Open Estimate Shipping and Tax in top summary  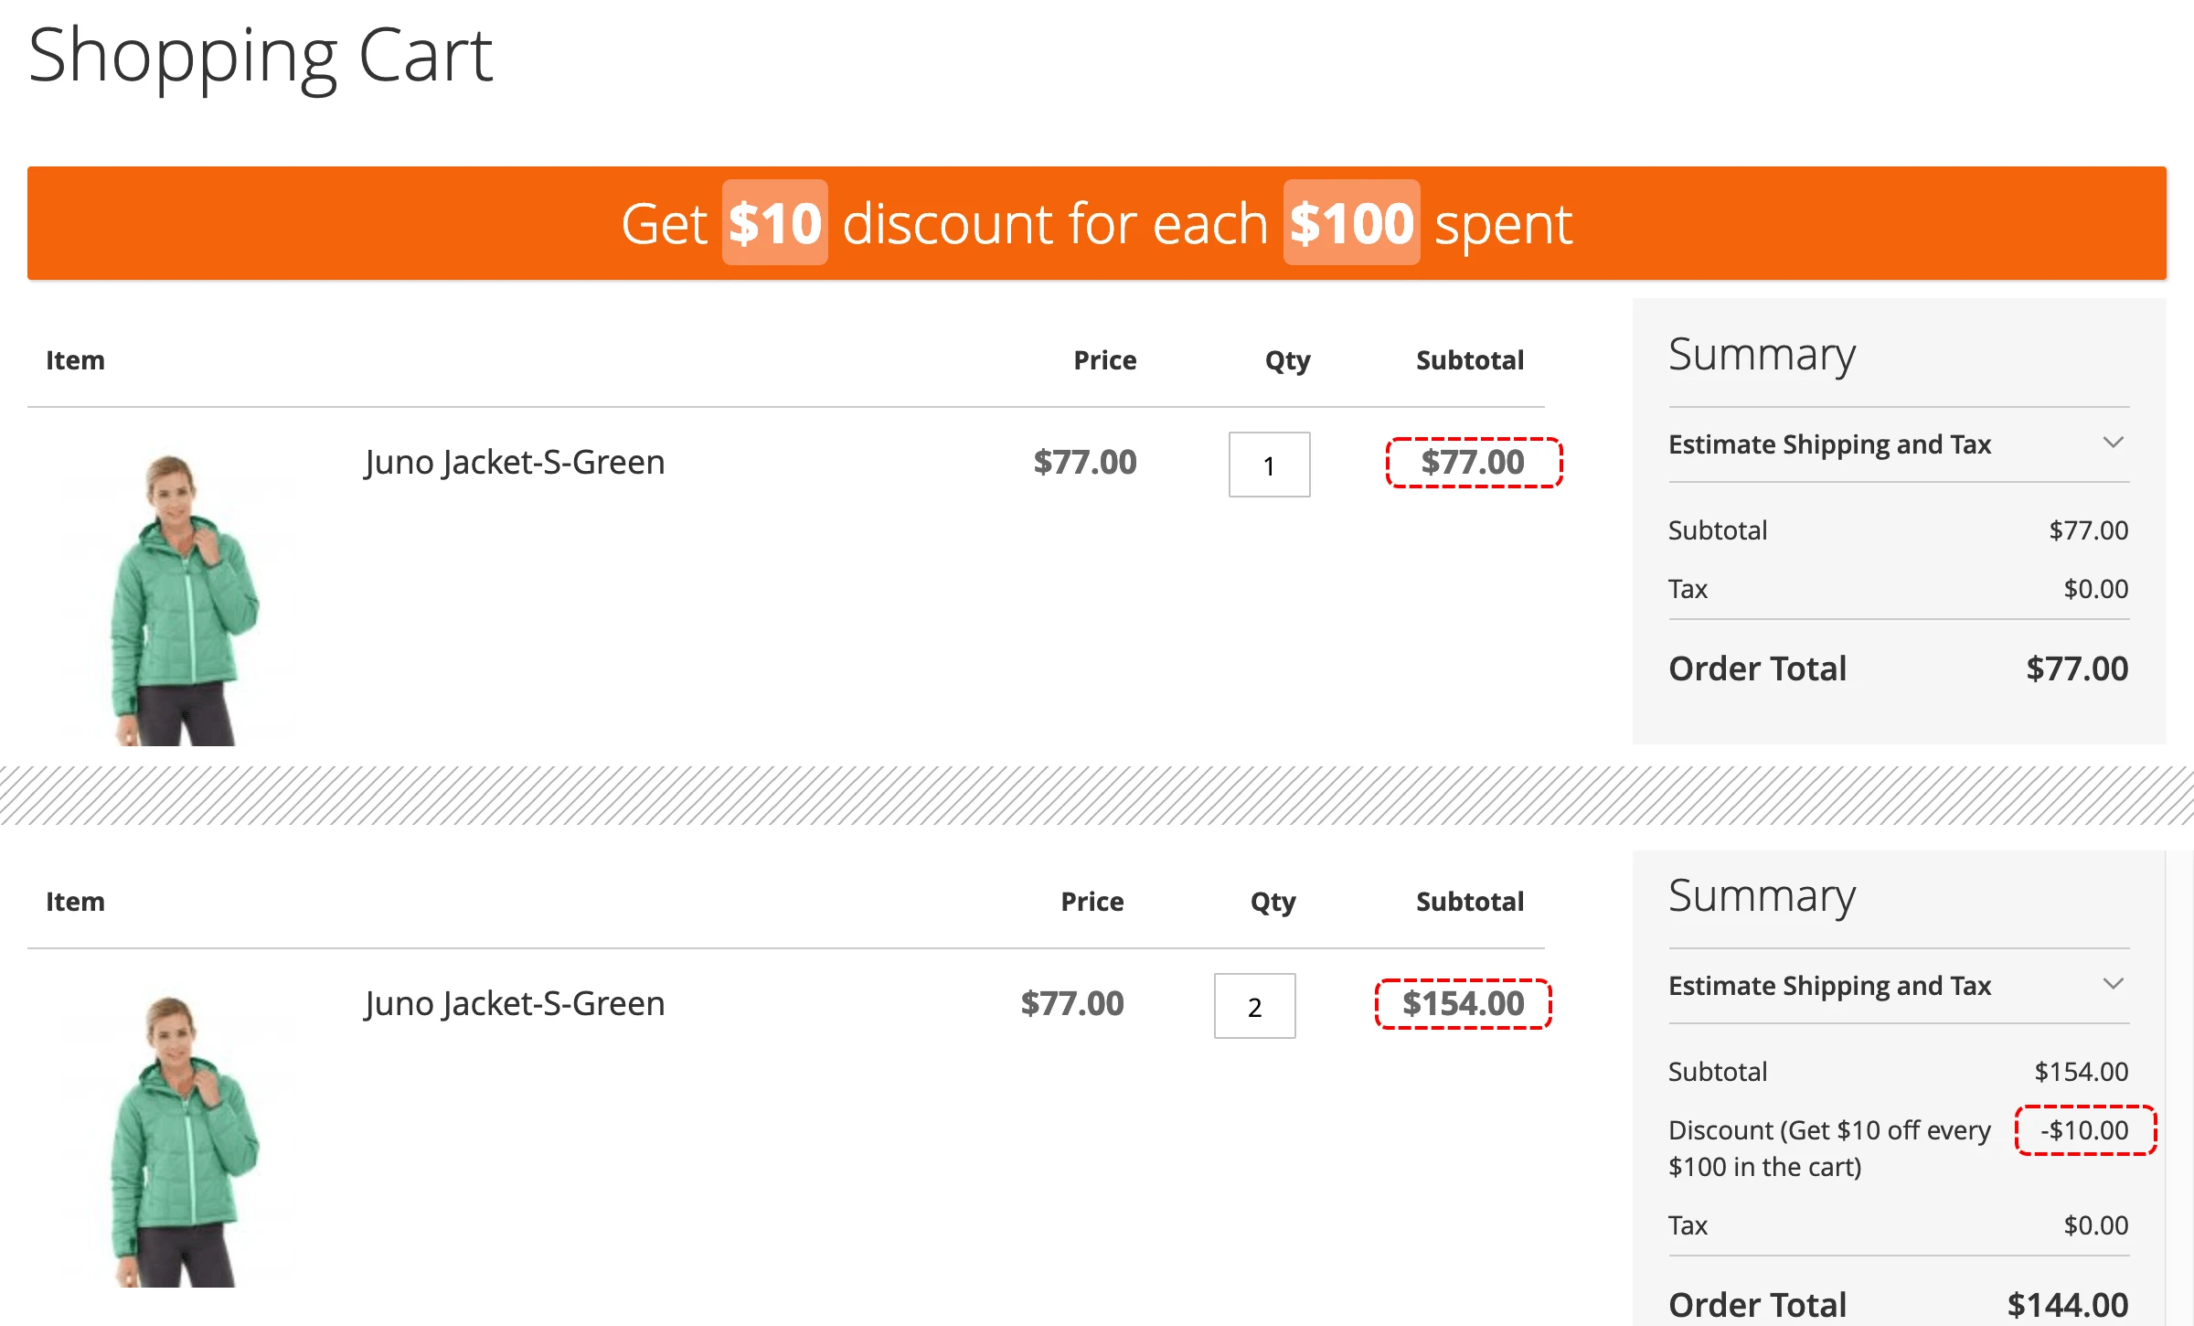(x=1829, y=444)
